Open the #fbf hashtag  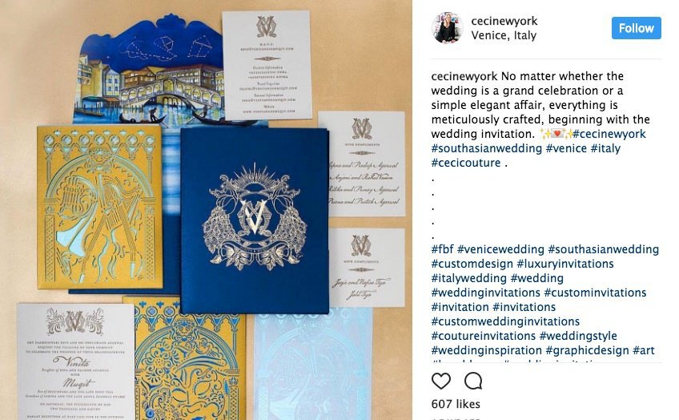point(442,249)
